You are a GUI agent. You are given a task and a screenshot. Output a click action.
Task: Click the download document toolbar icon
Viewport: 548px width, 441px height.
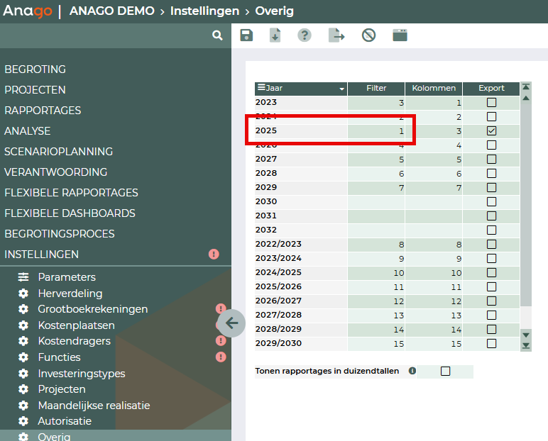[x=275, y=35]
